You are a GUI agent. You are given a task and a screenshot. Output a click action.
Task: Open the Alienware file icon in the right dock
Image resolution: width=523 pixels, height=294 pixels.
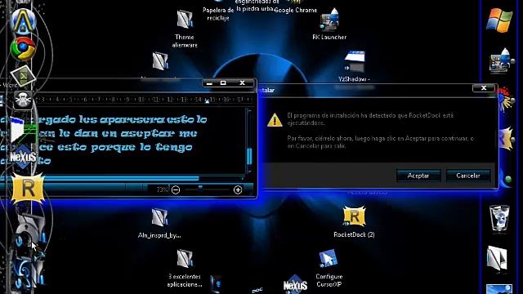point(497,258)
